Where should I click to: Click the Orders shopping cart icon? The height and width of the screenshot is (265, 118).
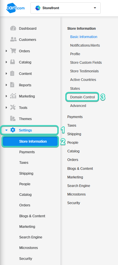click(x=13, y=51)
